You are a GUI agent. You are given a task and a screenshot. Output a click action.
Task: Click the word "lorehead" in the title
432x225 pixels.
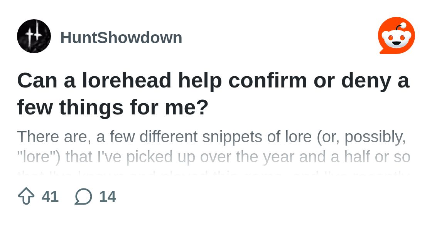coord(127,80)
